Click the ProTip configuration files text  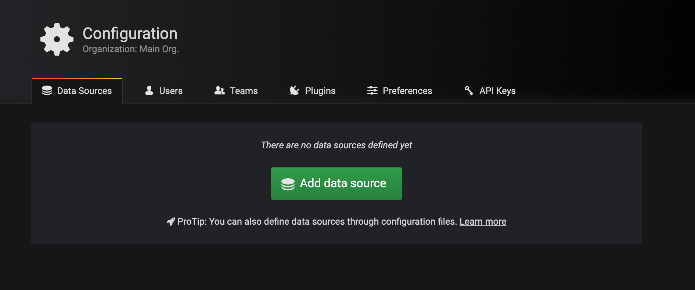pyautogui.click(x=317, y=222)
